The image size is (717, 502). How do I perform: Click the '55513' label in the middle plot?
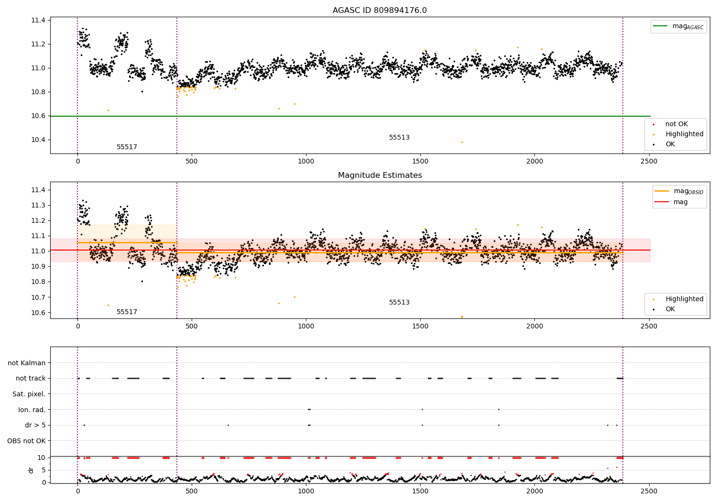pos(399,303)
